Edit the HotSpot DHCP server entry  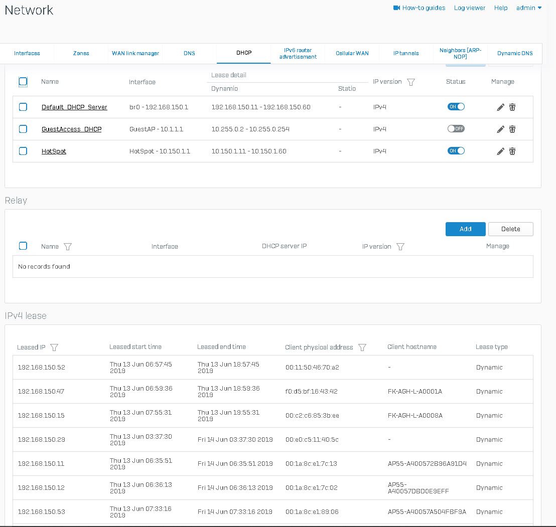pos(500,151)
